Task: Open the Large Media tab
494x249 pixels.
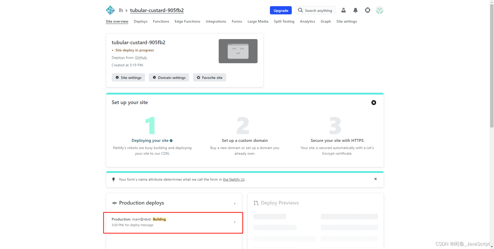Action: (x=258, y=21)
